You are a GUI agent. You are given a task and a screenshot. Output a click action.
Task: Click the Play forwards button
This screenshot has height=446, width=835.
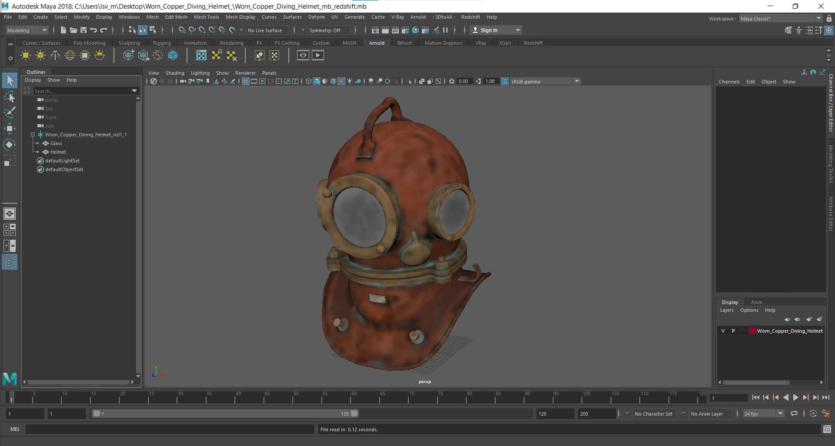pos(795,397)
